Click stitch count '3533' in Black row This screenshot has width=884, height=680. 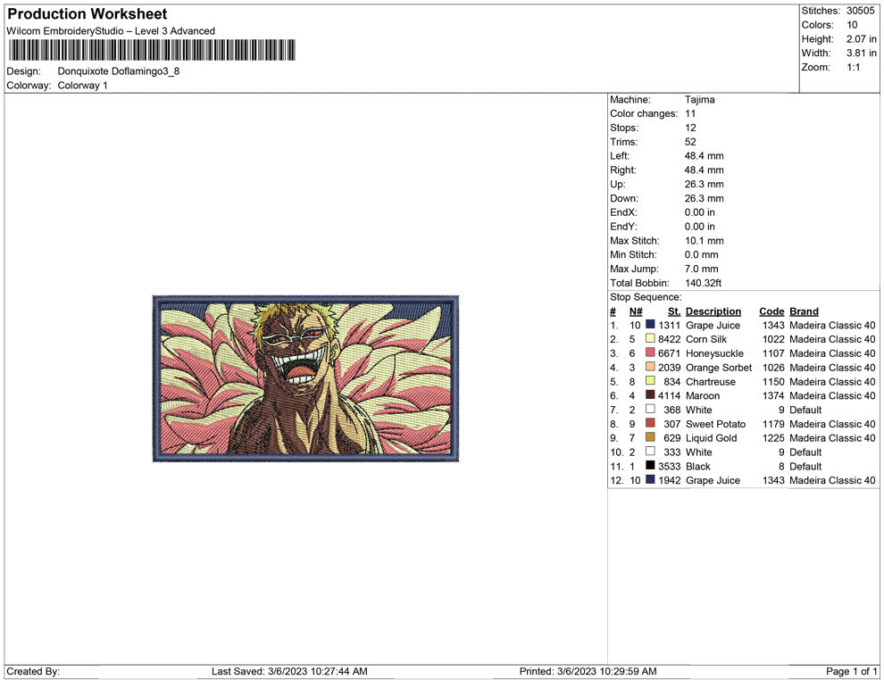tap(669, 466)
